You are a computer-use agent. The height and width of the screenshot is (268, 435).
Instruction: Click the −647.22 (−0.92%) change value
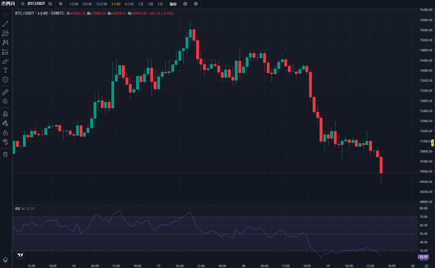[x=161, y=13]
